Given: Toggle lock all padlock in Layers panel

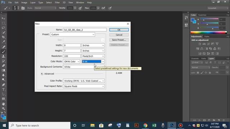Looking at the screenshot, I should 210,72.
